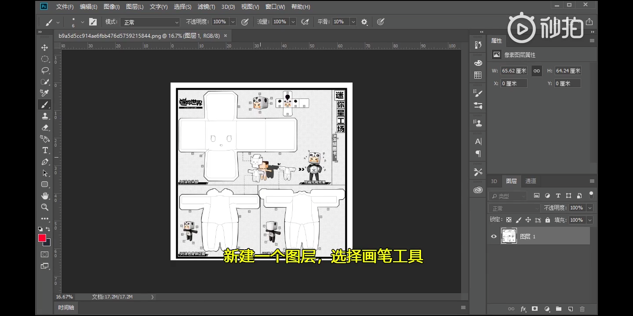Add a layer mask

(535, 309)
